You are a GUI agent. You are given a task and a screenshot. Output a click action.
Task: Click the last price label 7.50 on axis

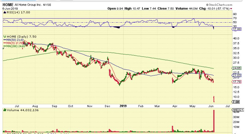(236, 102)
